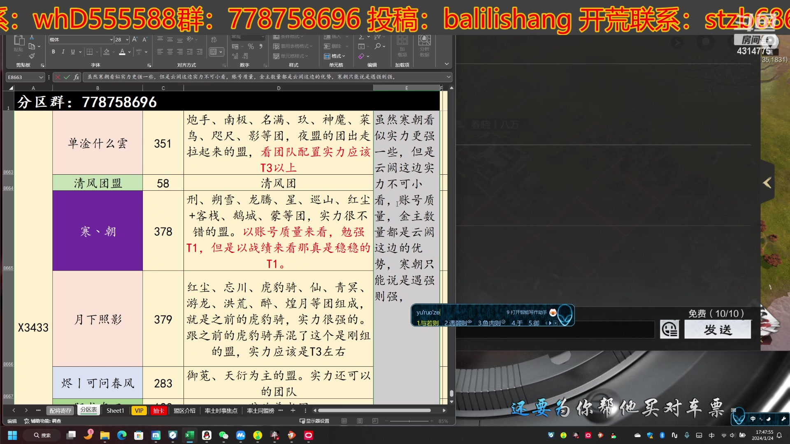790x444 pixels.
Task: Click the Windows Start button
Action: point(12,435)
